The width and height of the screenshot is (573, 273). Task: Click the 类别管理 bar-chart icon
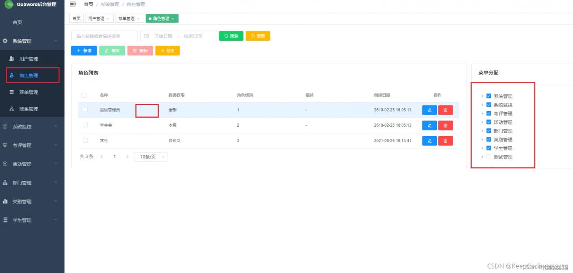coord(5,201)
